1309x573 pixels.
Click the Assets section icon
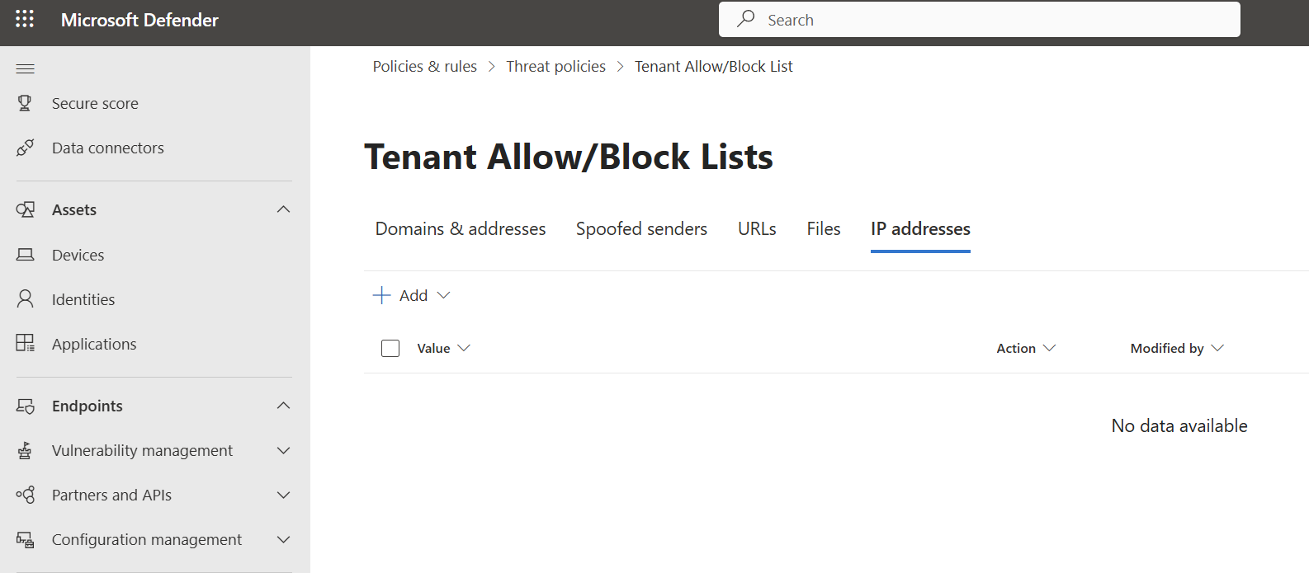(26, 209)
